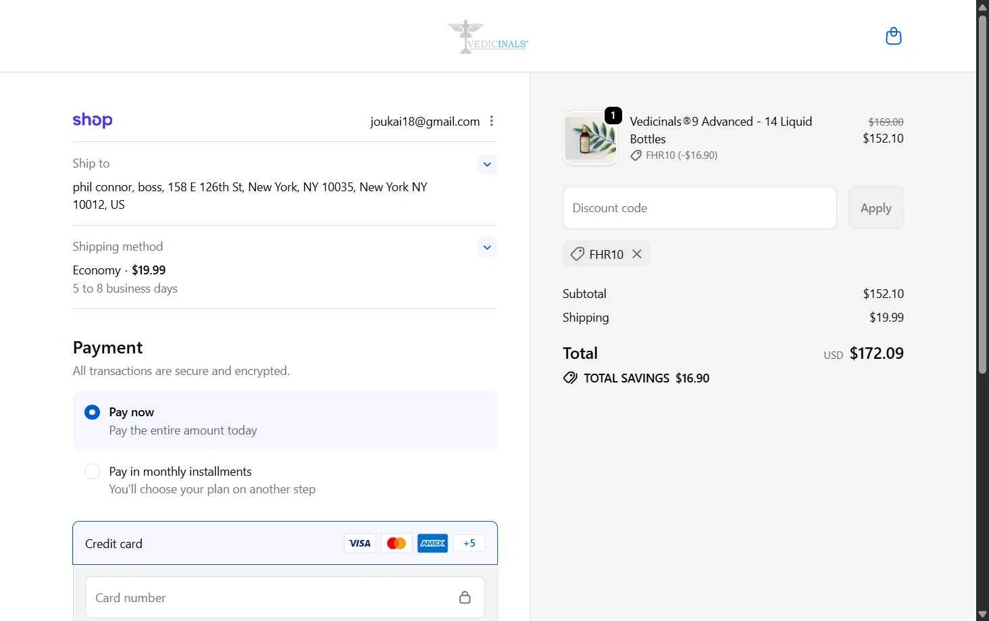
Task: Focus the Card number field
Action: 285,597
